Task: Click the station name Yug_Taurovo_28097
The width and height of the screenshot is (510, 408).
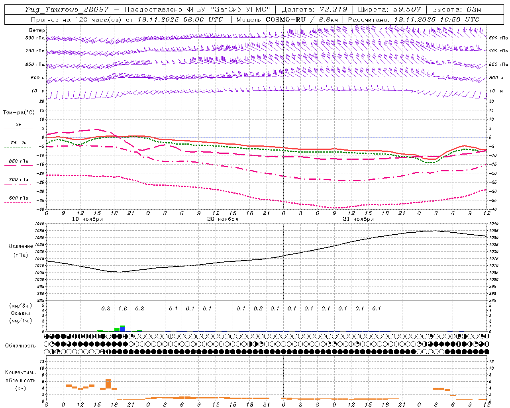Action: pyautogui.click(x=67, y=10)
